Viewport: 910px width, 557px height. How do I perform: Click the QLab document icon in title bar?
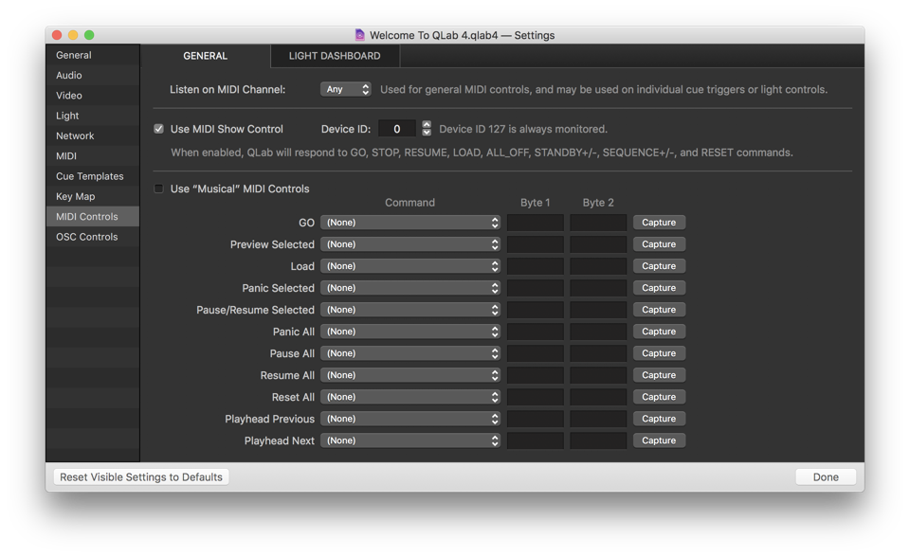pos(359,35)
